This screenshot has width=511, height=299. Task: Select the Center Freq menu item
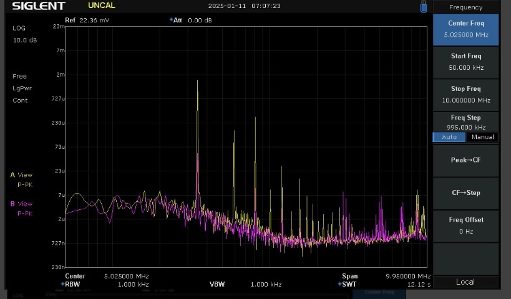click(465, 29)
